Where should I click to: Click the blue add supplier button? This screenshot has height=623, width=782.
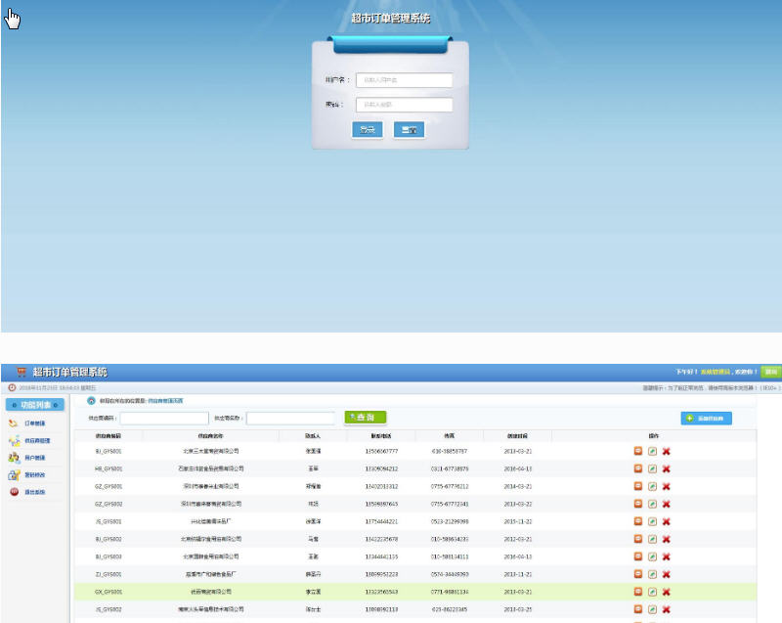click(706, 418)
